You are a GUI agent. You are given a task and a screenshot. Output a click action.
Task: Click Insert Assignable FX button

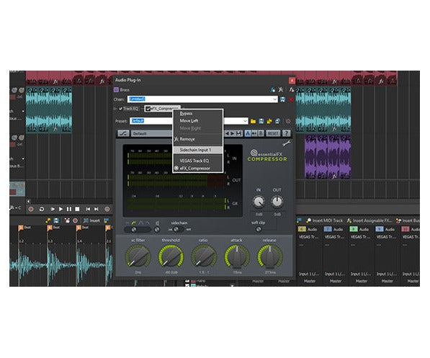click(369, 220)
